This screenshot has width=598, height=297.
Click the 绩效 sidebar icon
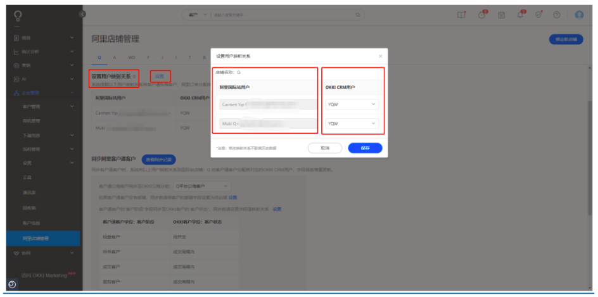16,38
